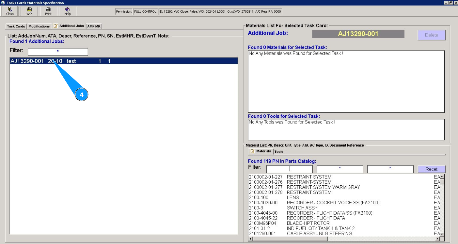Screen dimensions: 458x244
Task: Switch to the Task Cards tab
Action: point(16,26)
